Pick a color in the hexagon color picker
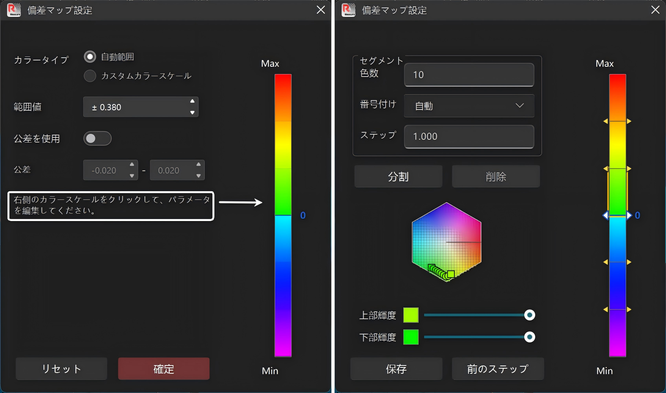This screenshot has height=393, width=666. tap(446, 242)
